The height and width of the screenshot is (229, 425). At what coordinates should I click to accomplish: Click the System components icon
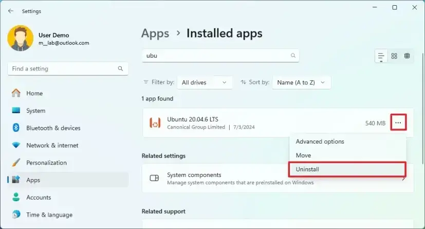pos(154,178)
